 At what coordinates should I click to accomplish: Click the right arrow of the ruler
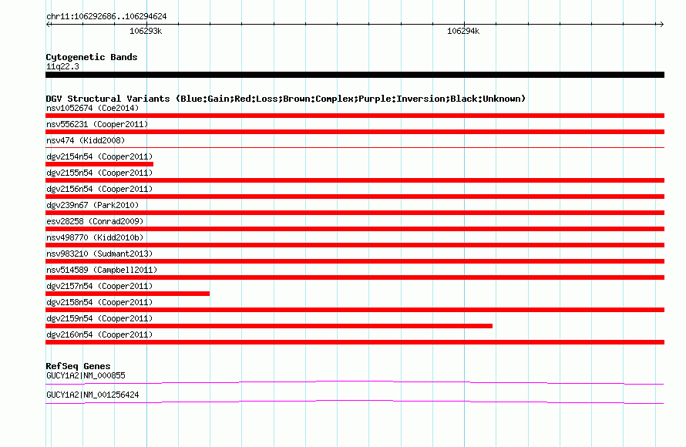pos(661,25)
